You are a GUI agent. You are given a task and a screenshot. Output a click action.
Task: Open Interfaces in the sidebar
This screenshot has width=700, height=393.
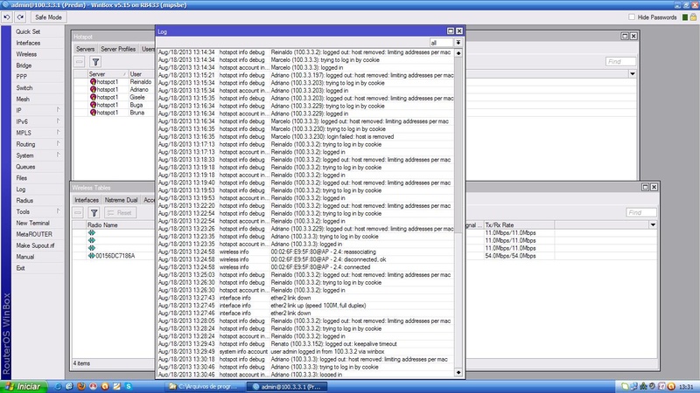(x=28, y=43)
